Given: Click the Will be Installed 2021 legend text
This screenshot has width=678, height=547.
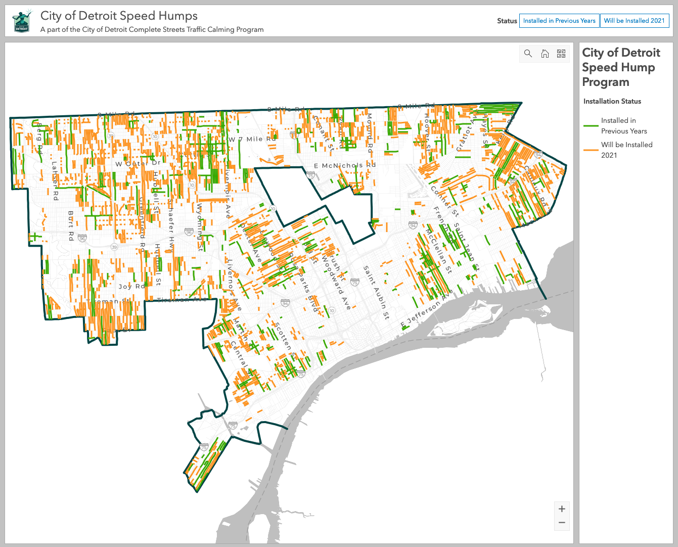Looking at the screenshot, I should 627,150.
